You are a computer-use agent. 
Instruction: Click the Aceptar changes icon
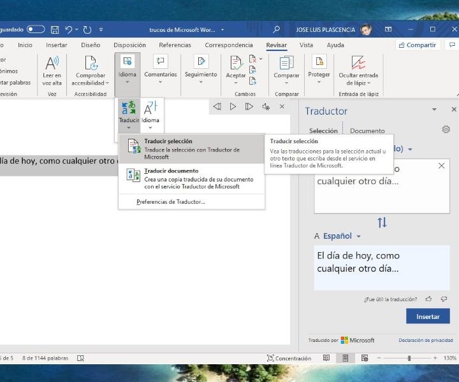(x=236, y=62)
